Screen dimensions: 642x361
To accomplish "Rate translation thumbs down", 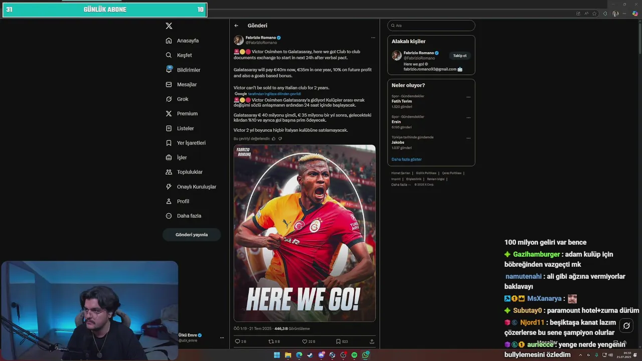I will coord(280,138).
